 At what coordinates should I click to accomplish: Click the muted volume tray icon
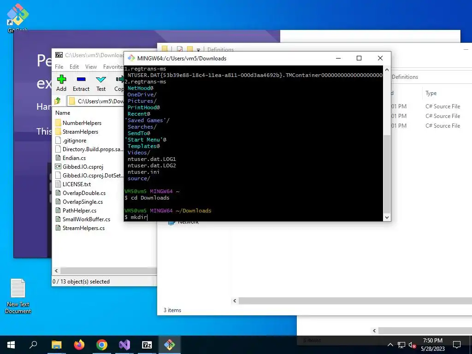pos(412,345)
